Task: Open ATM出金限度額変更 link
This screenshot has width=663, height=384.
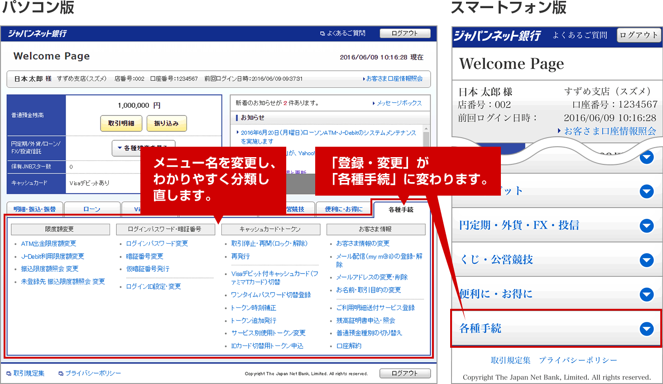Action: click(48, 244)
